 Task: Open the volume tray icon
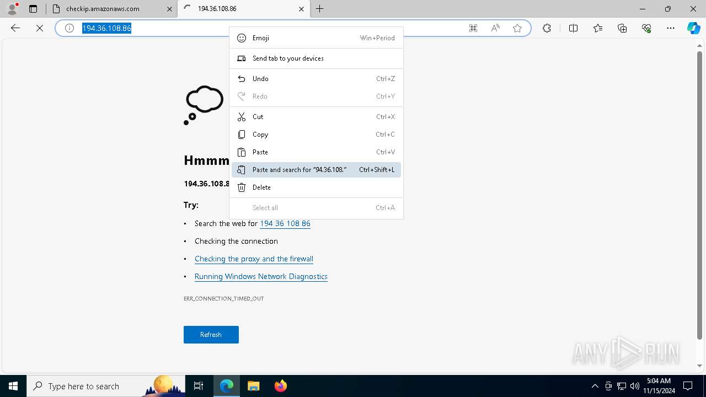point(635,386)
